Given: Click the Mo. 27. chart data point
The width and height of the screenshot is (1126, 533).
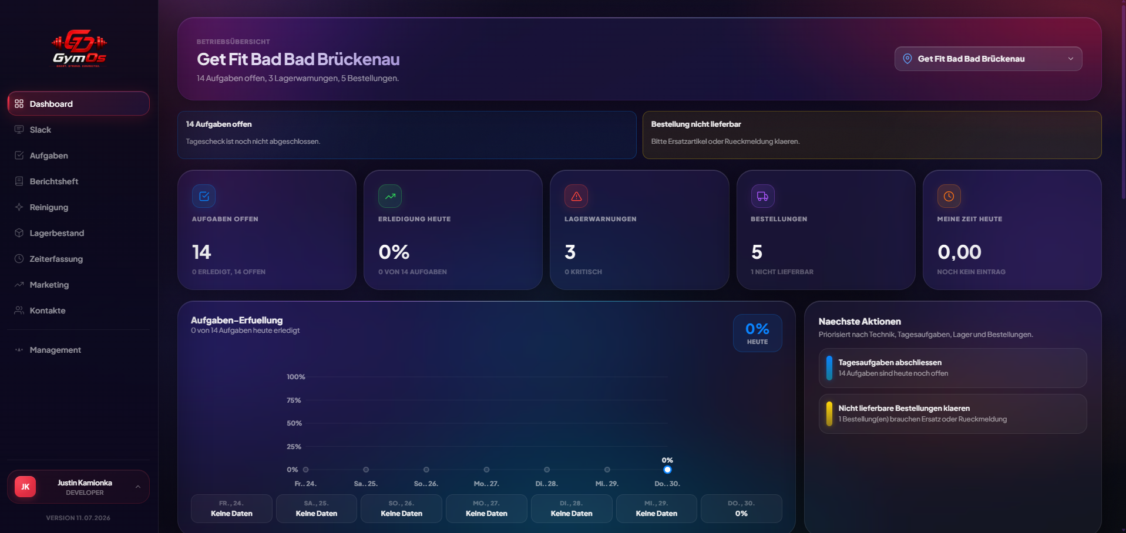Looking at the screenshot, I should [x=486, y=470].
